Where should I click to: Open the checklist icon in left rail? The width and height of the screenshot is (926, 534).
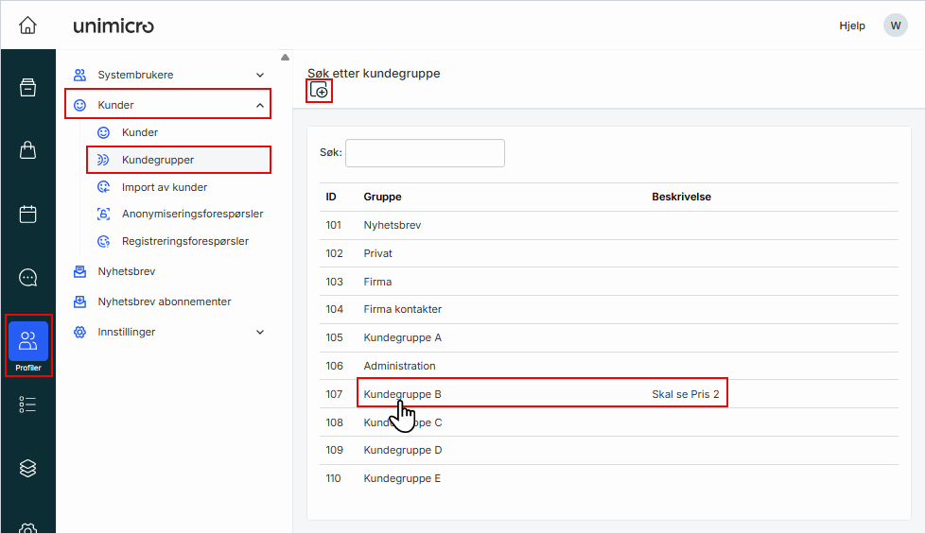coord(27,405)
